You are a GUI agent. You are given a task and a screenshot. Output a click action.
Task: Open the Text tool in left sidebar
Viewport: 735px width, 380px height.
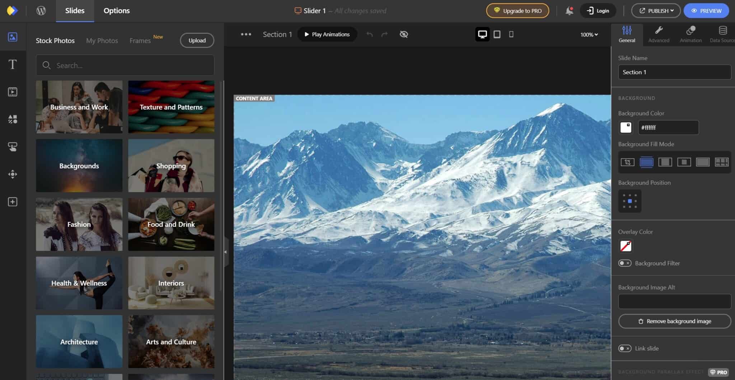tap(13, 65)
